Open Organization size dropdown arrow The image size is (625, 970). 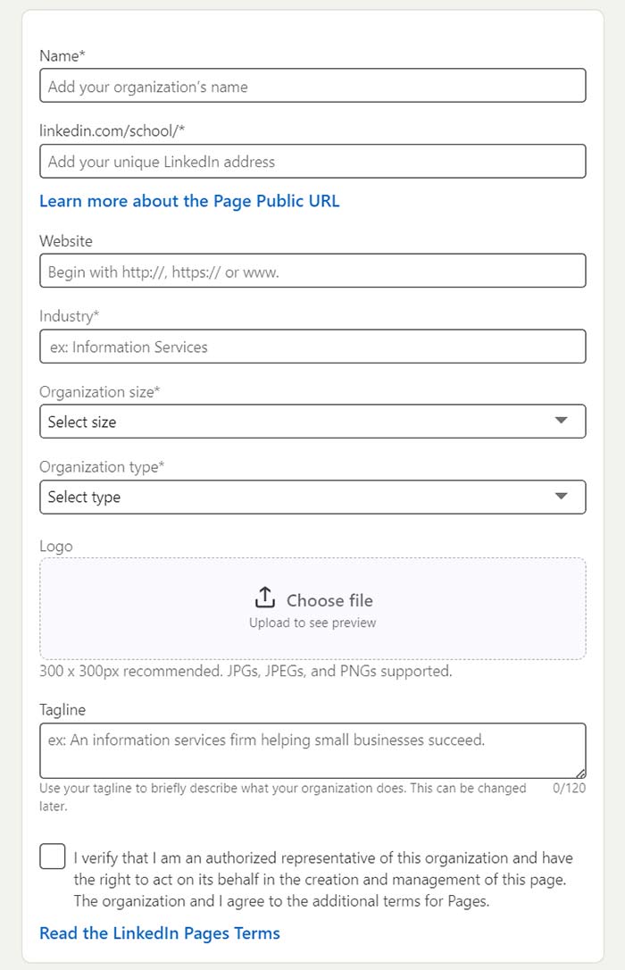click(561, 421)
